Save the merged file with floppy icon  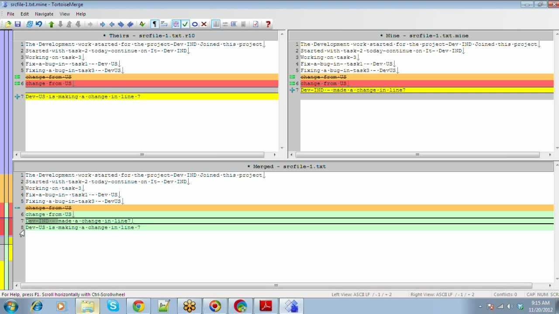click(17, 24)
